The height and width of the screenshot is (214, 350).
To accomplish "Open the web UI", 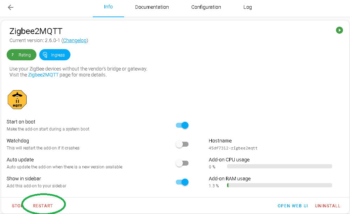I will point(293,206).
